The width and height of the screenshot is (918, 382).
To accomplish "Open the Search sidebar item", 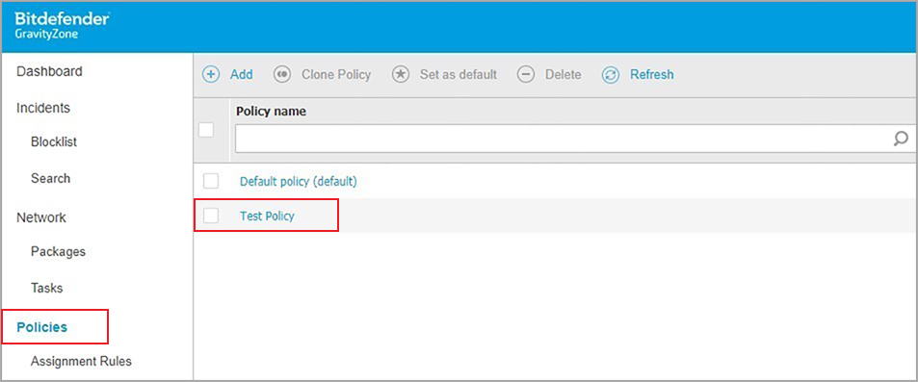I will coord(50,178).
